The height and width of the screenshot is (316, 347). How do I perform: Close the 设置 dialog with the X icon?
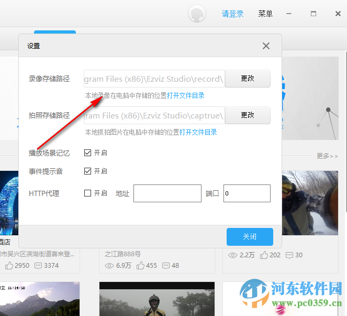(x=266, y=46)
